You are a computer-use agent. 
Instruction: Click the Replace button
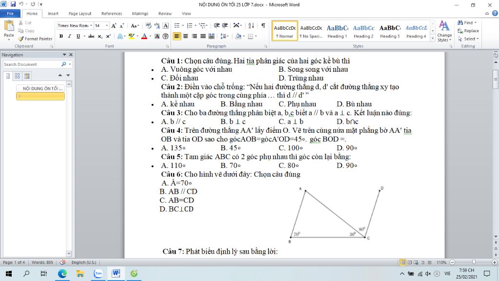click(x=468, y=31)
